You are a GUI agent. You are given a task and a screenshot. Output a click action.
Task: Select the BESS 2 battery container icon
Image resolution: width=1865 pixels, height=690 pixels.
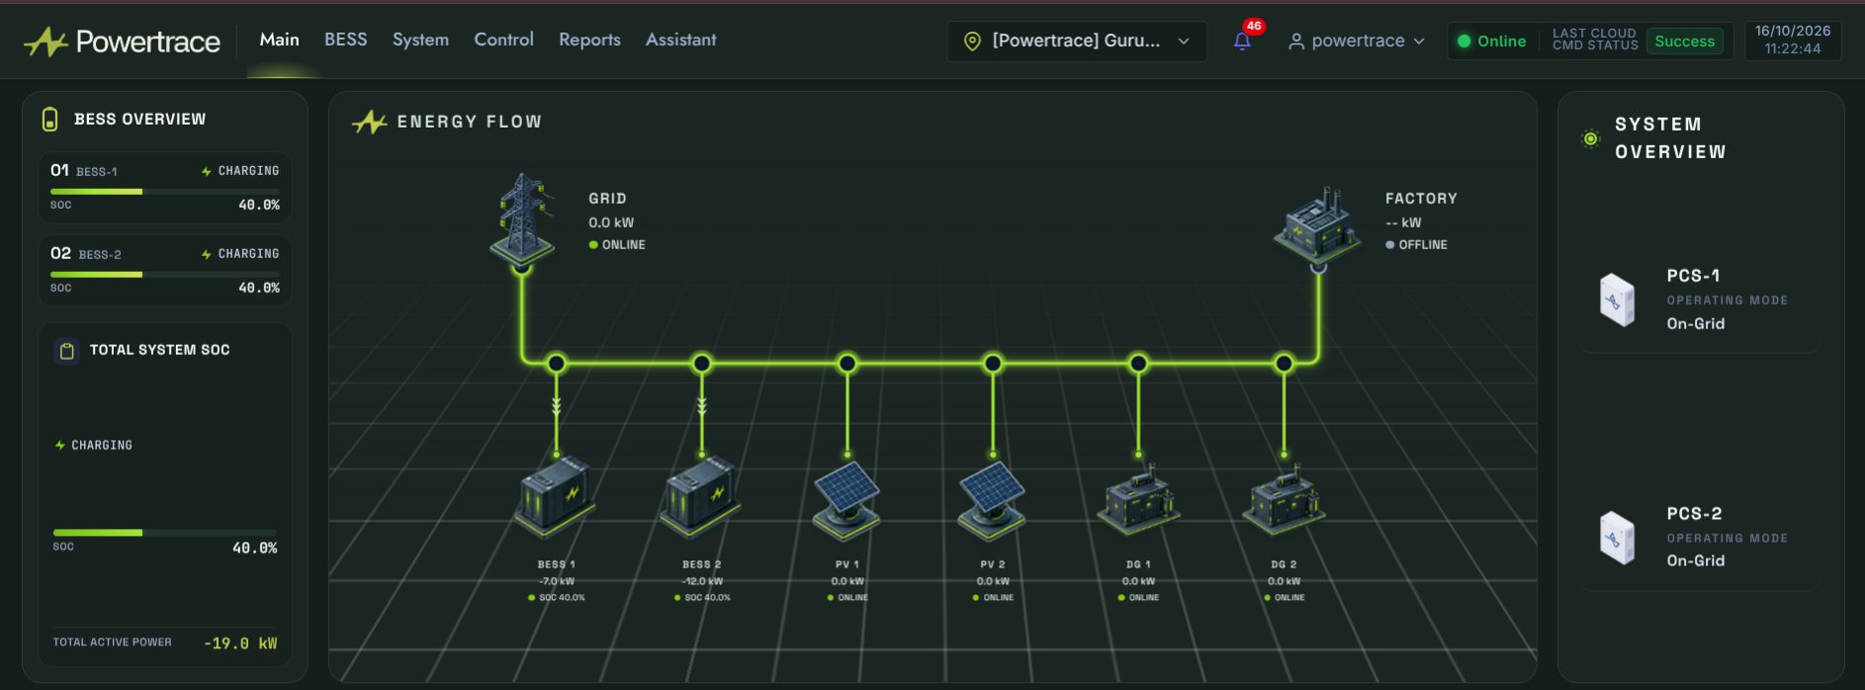(700, 497)
